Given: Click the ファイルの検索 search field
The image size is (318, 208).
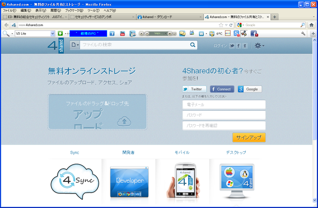Looking at the screenshot, I should [135, 45].
